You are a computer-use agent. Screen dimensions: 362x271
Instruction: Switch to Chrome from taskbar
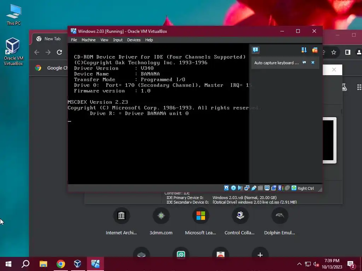tap(60, 264)
